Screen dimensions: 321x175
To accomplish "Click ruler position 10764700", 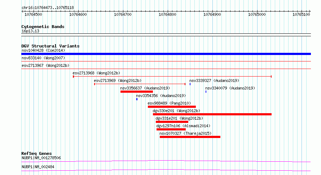I will pyautogui.click(x=123, y=14).
